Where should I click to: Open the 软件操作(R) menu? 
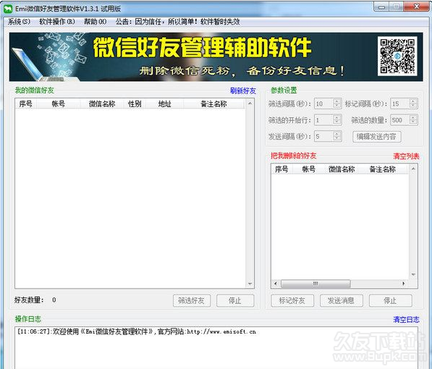57,22
